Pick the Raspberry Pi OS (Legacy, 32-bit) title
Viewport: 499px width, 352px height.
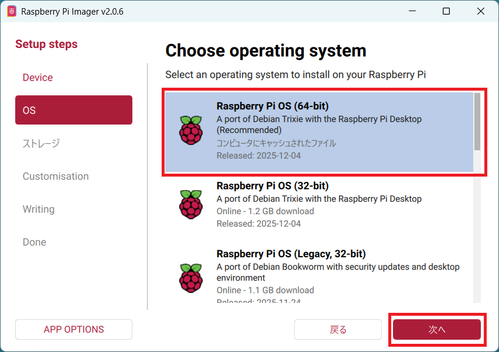tap(290, 254)
